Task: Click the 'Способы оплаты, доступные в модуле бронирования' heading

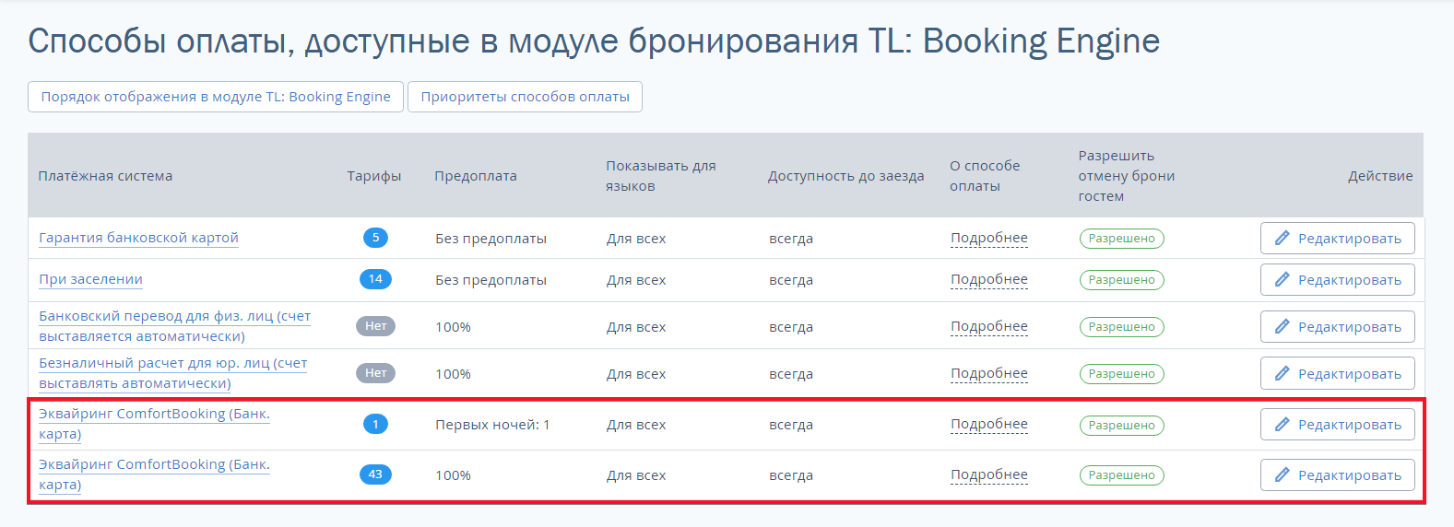Action: click(x=594, y=41)
